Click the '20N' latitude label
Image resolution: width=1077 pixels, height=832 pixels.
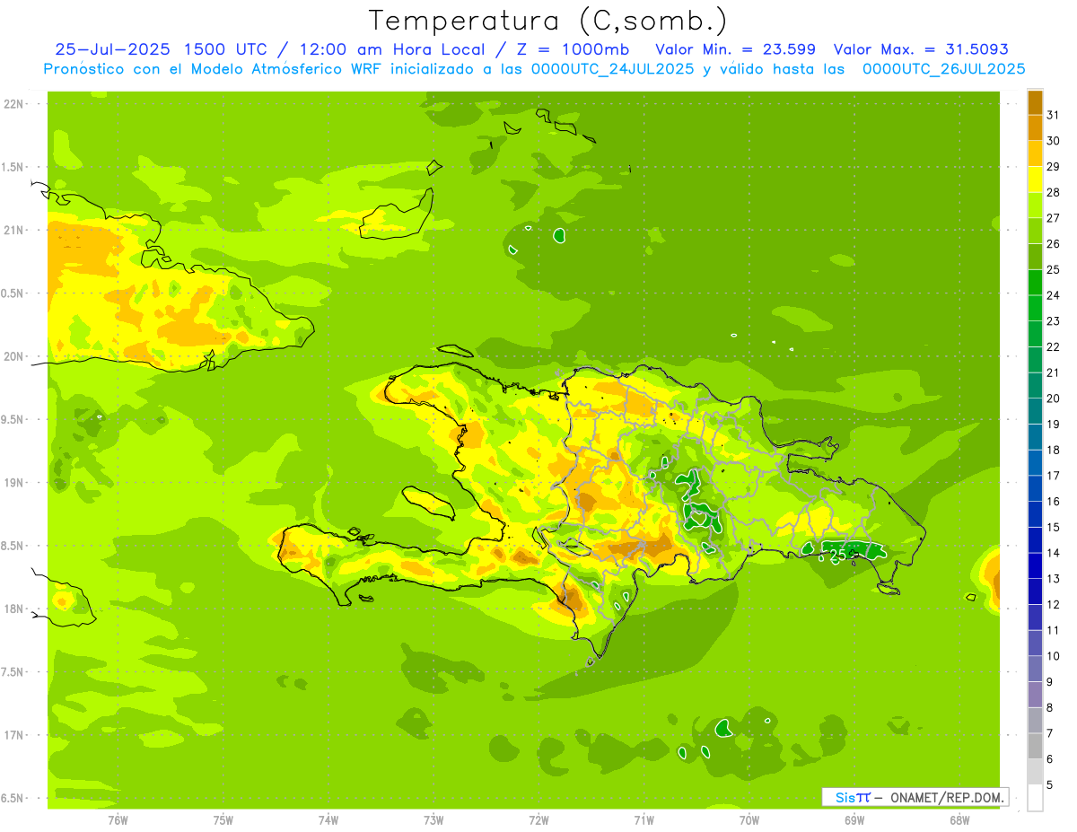(x=12, y=357)
